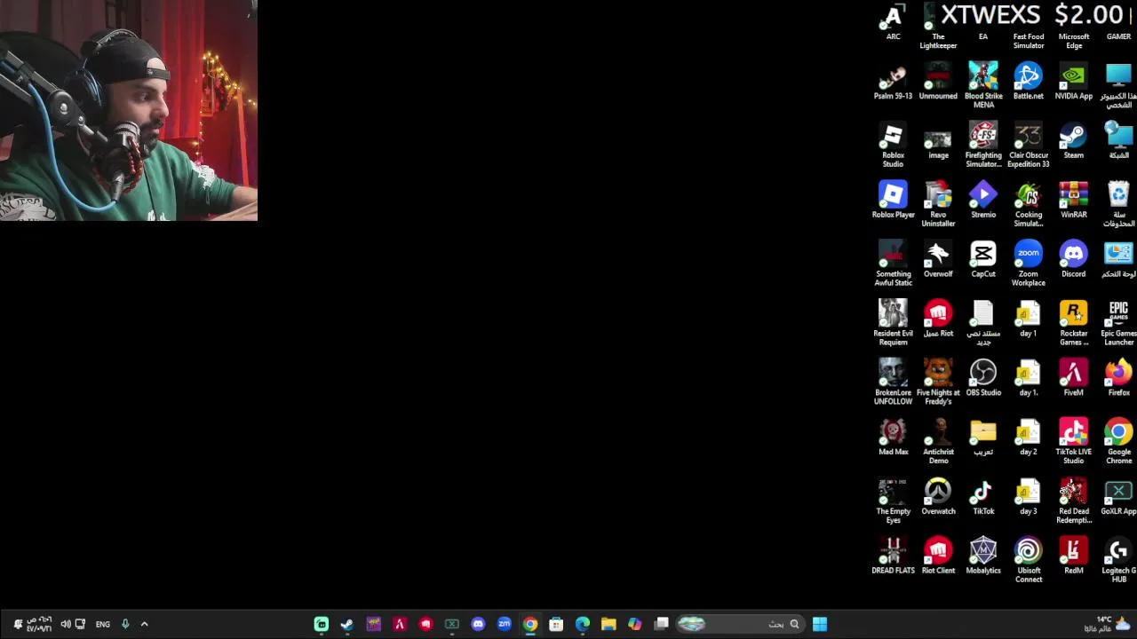Image resolution: width=1137 pixels, height=639 pixels.
Task: Launch TikTok LIVE Studio shortcut
Action: point(1074,442)
